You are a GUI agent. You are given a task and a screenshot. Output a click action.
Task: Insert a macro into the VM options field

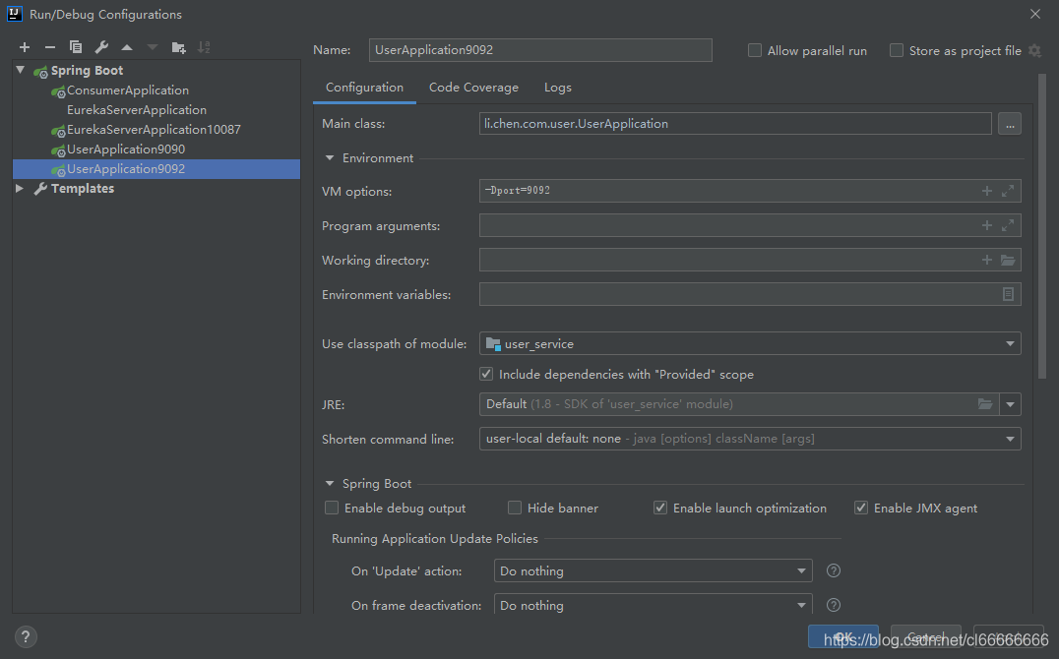tap(987, 191)
